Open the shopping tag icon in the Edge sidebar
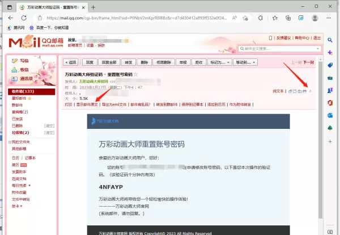Screen dimensions: 340x235 coord(330,65)
